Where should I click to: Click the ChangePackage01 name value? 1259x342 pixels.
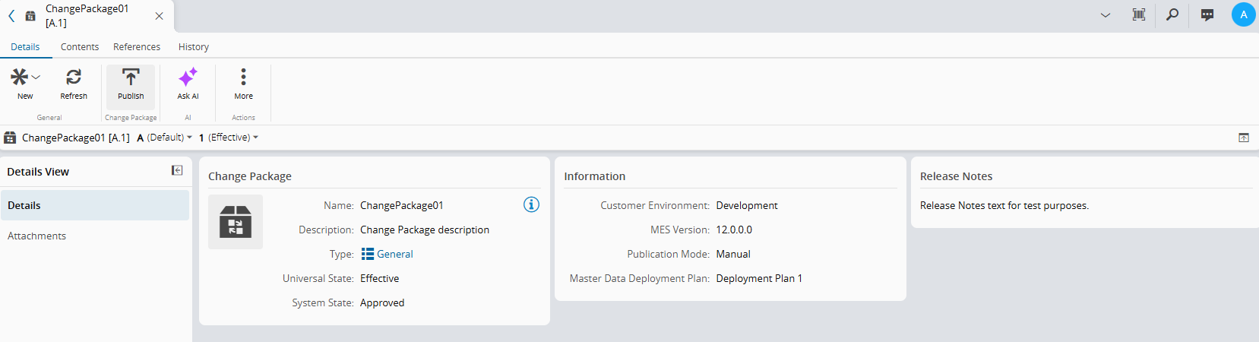pos(402,205)
